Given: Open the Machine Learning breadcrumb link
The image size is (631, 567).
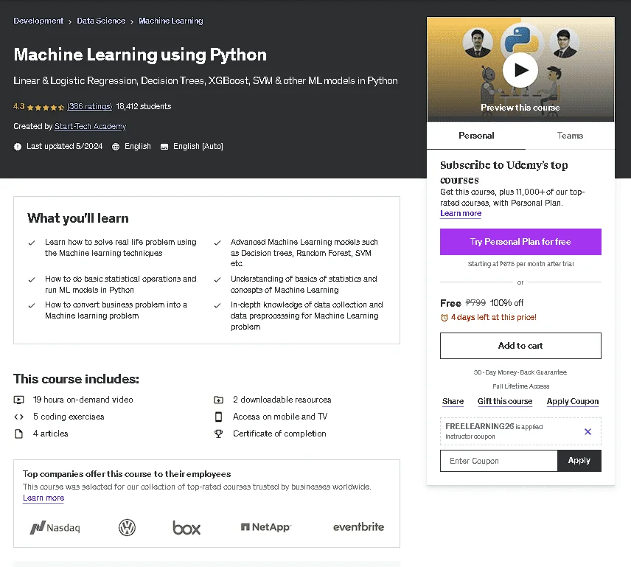Looking at the screenshot, I should [170, 21].
